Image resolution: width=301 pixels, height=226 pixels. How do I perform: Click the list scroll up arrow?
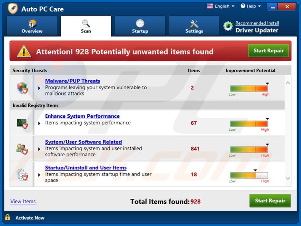click(288, 83)
